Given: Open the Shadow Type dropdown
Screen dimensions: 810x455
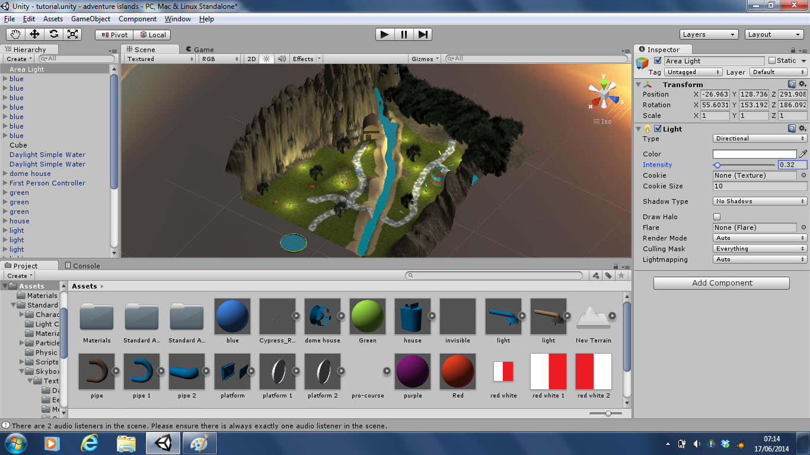Looking at the screenshot, I should coord(760,201).
